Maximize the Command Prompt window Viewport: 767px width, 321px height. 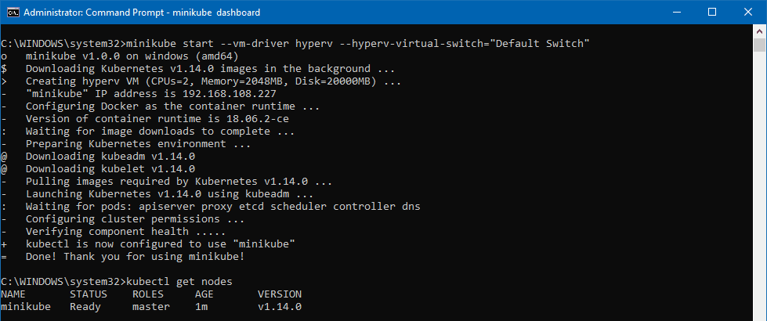(x=712, y=13)
